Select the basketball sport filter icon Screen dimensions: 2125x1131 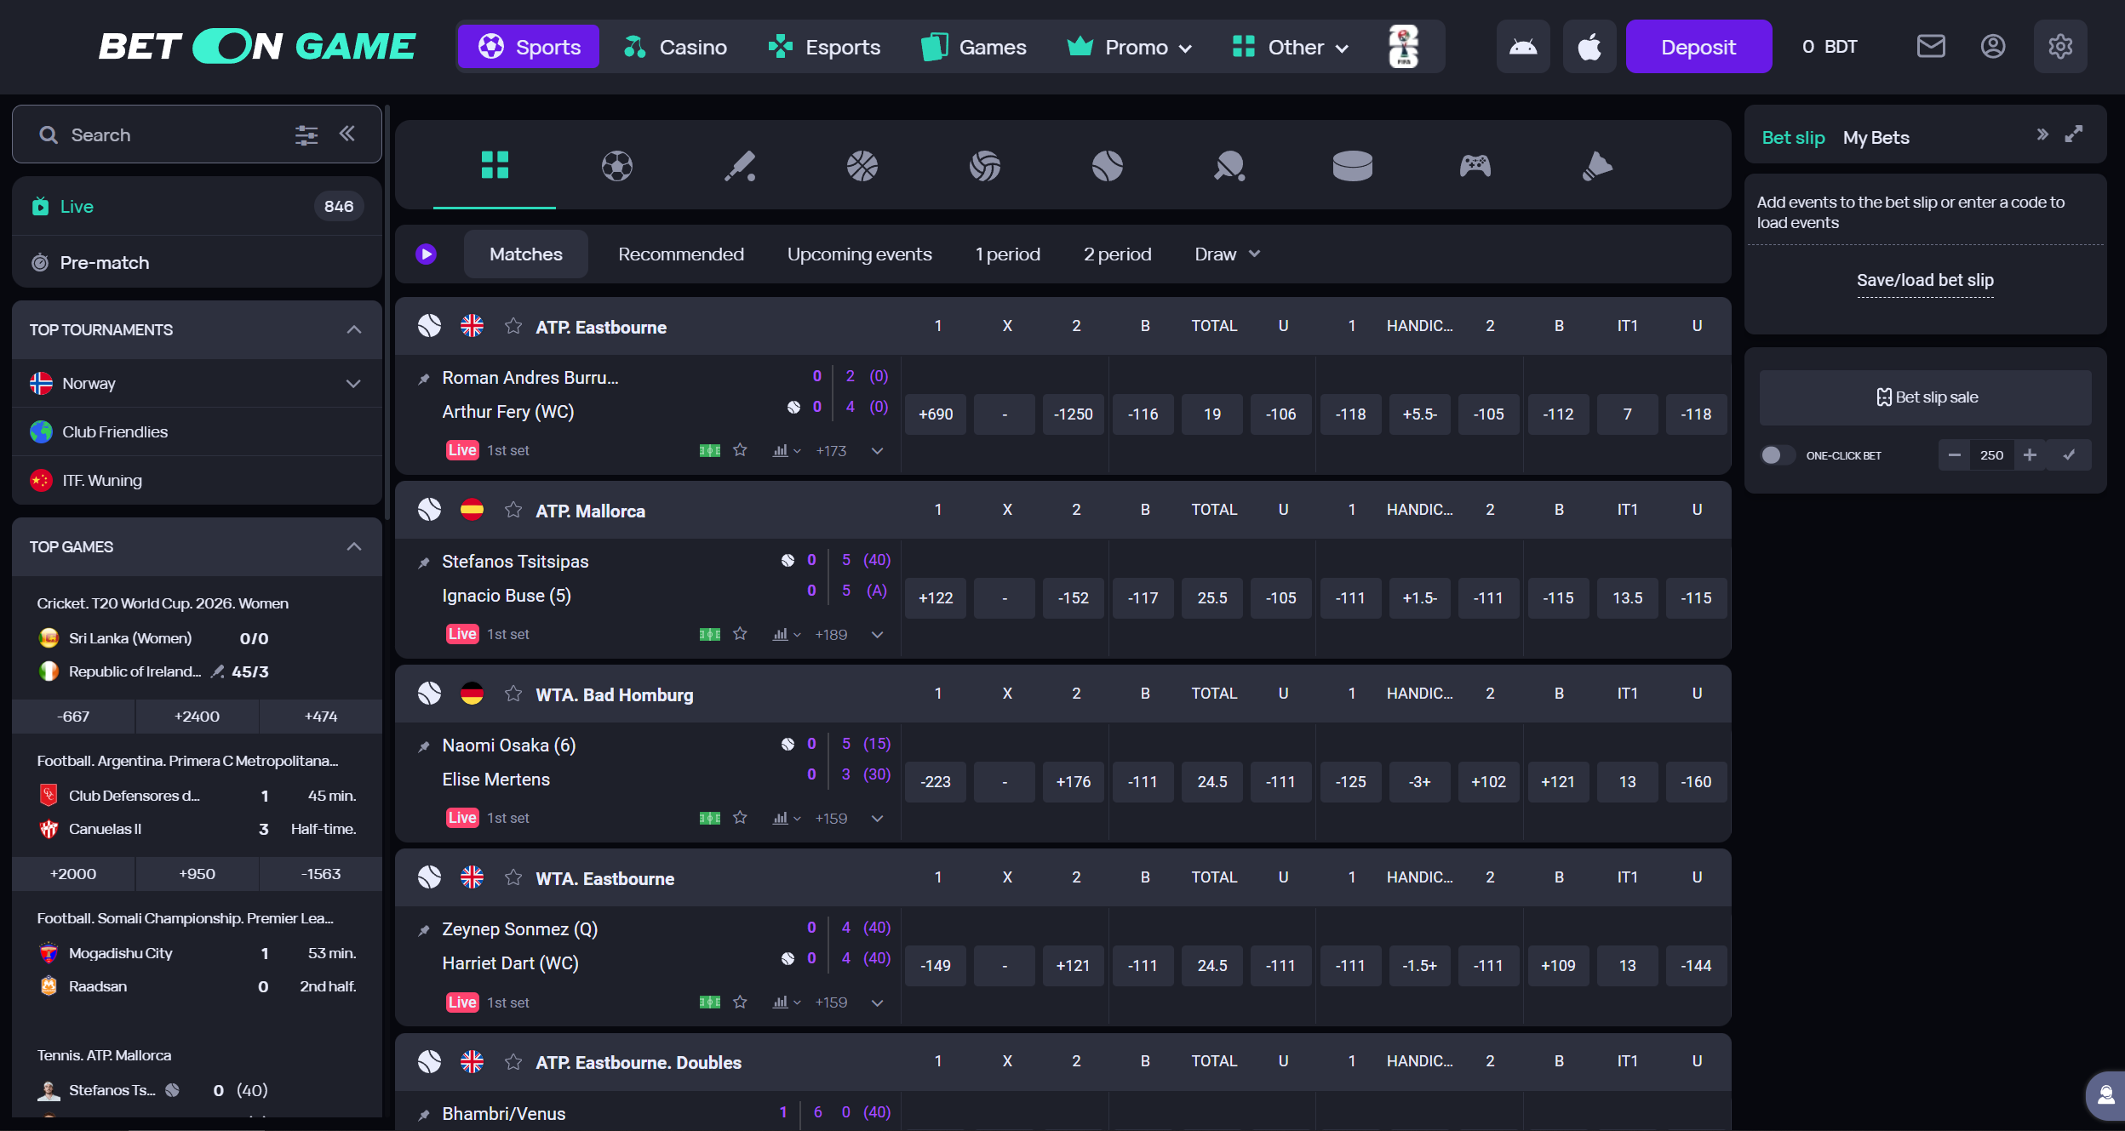862,166
